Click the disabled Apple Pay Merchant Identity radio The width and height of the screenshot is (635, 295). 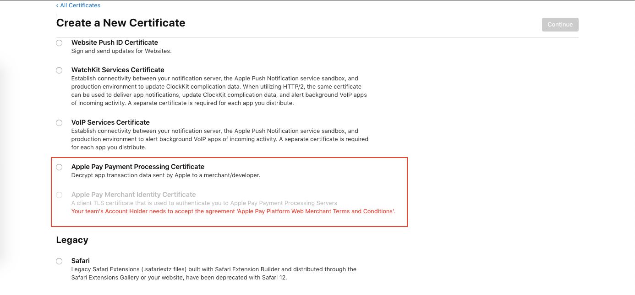click(59, 195)
